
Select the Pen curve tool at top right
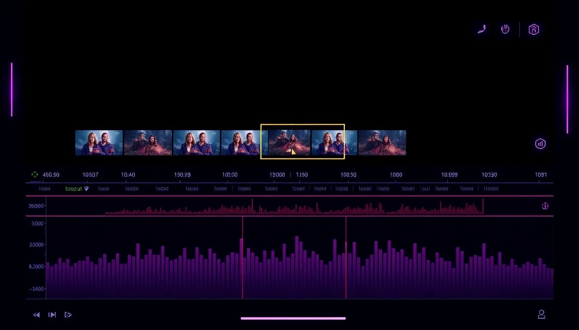tap(481, 29)
